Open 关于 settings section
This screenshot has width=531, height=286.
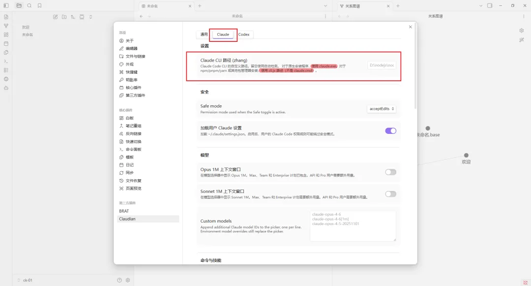[x=147, y=41]
